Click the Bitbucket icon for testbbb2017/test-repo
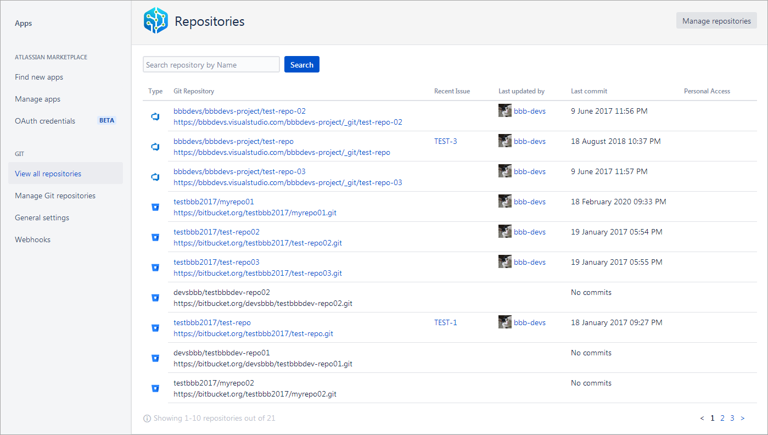This screenshot has height=435, width=768. pyautogui.click(x=155, y=328)
